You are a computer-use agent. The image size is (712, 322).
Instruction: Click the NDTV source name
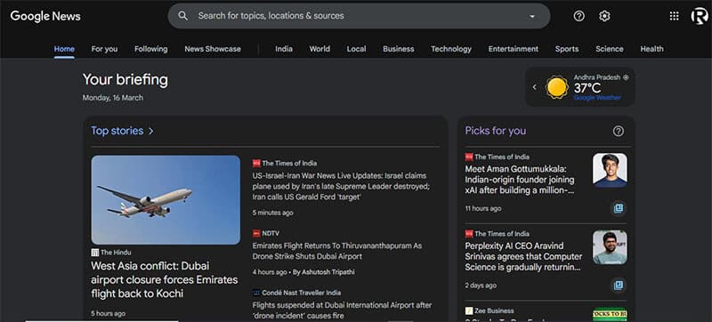pyautogui.click(x=271, y=234)
